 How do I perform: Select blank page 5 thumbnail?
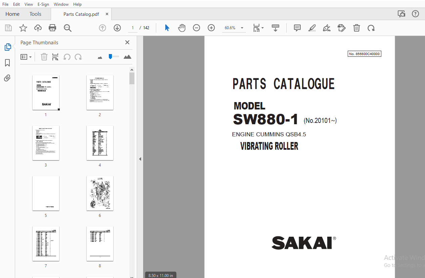46,193
